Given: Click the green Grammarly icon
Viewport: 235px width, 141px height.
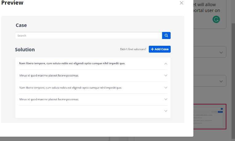Looking at the screenshot, I should pyautogui.click(x=217, y=20).
